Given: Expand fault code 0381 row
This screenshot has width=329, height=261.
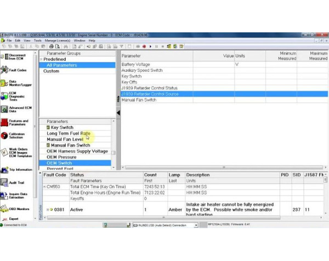Looking at the screenshot, I should [x=47, y=209].
